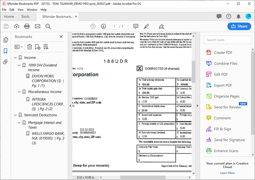
Task: Collapse the Miscellaneous Income bookmark
Action: tap(19, 92)
